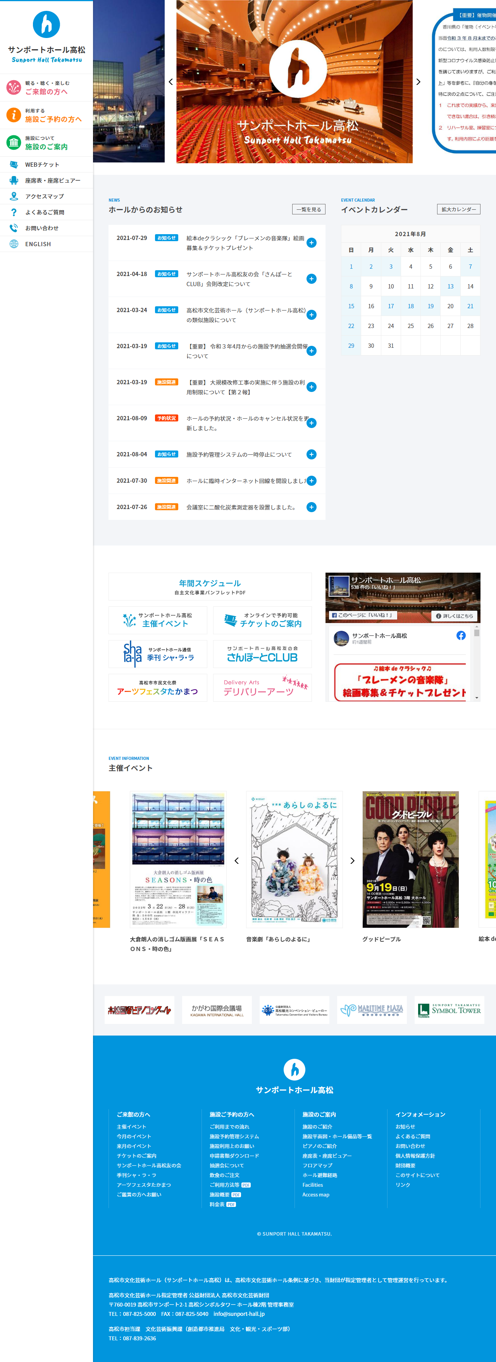
Task: Click the よくあるご質問 question mark icon
Action: click(14, 212)
